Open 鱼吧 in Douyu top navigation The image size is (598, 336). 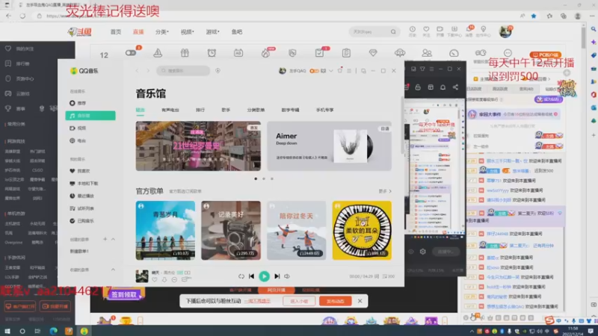237,32
